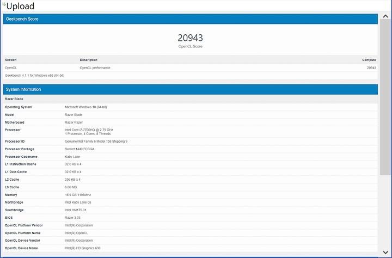
Task: Click the System Information section header
Action: (x=190, y=89)
